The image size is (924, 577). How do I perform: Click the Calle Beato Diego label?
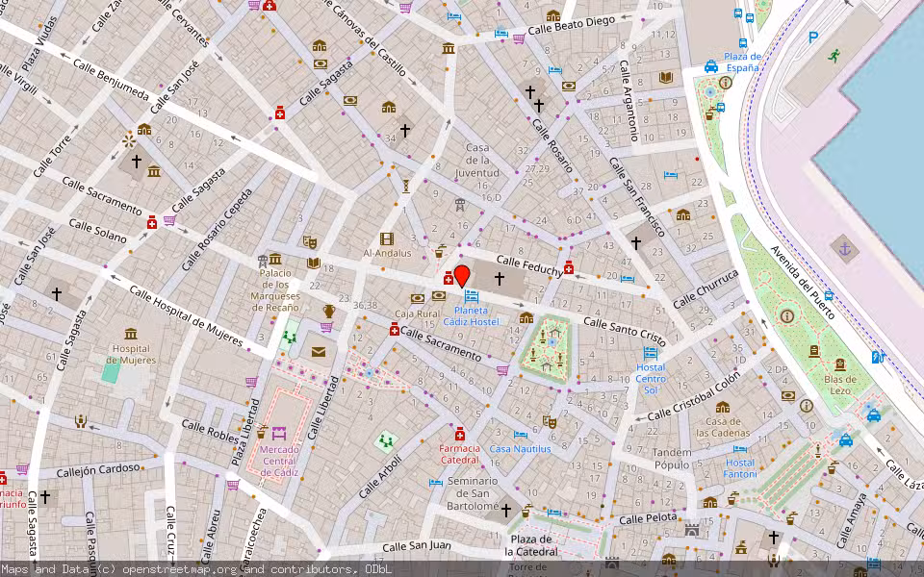[572, 26]
